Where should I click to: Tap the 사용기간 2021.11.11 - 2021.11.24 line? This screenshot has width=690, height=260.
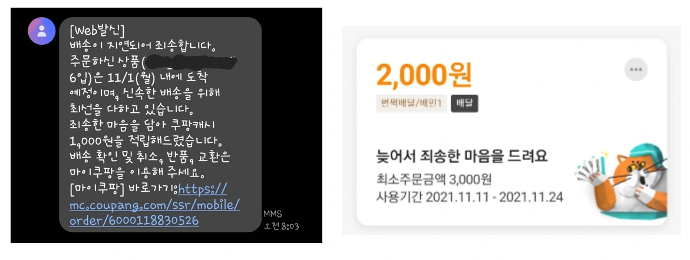point(470,196)
